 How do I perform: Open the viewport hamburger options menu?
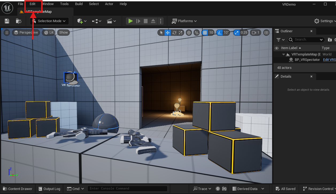tap(7, 33)
